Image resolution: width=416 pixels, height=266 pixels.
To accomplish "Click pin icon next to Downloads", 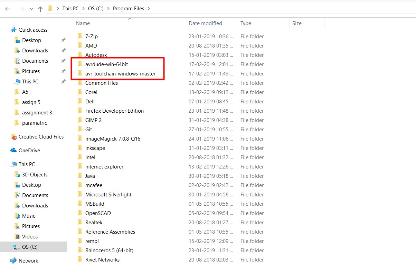I will click(x=63, y=51).
